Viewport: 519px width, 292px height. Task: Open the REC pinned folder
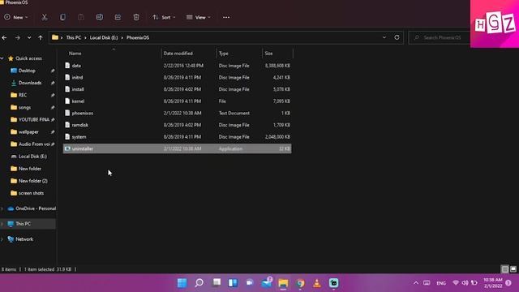(23, 95)
